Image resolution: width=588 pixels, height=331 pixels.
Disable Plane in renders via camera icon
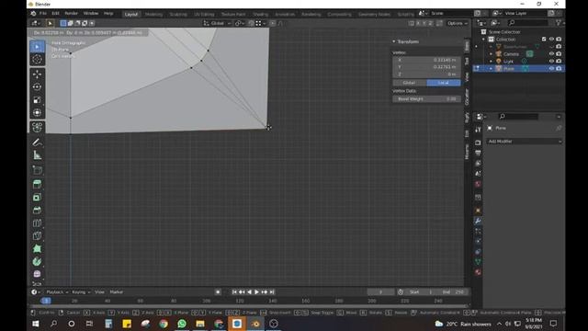click(559, 69)
